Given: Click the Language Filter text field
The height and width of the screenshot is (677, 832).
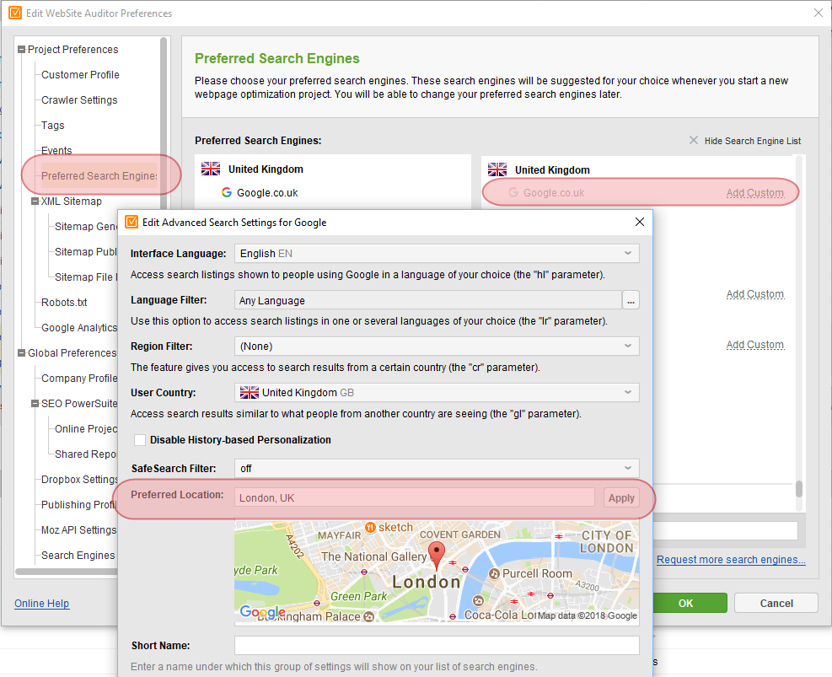Looking at the screenshot, I should (x=428, y=300).
